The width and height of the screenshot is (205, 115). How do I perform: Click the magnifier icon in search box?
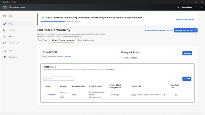point(46,79)
